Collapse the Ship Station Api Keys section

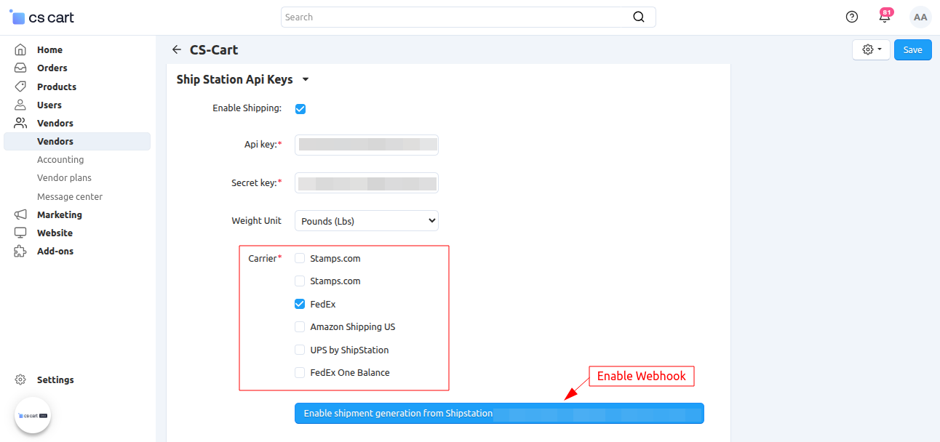(306, 80)
